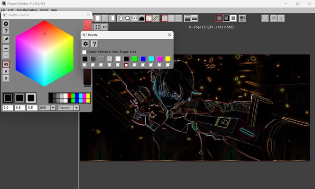Open the Edit menu
The height and width of the screenshot is (189, 315).
point(10,10)
